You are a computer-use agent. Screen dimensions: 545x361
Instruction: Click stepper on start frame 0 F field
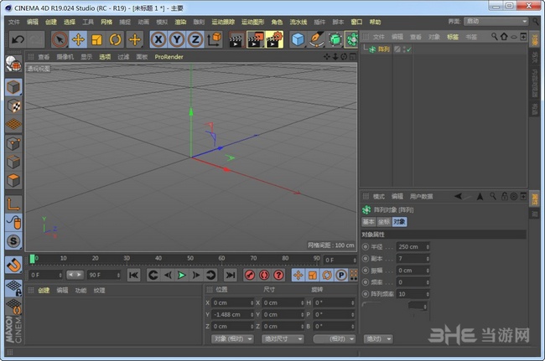[60, 276]
